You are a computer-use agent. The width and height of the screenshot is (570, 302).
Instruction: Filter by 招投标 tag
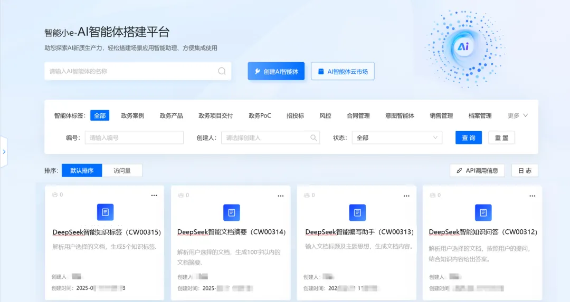295,115
